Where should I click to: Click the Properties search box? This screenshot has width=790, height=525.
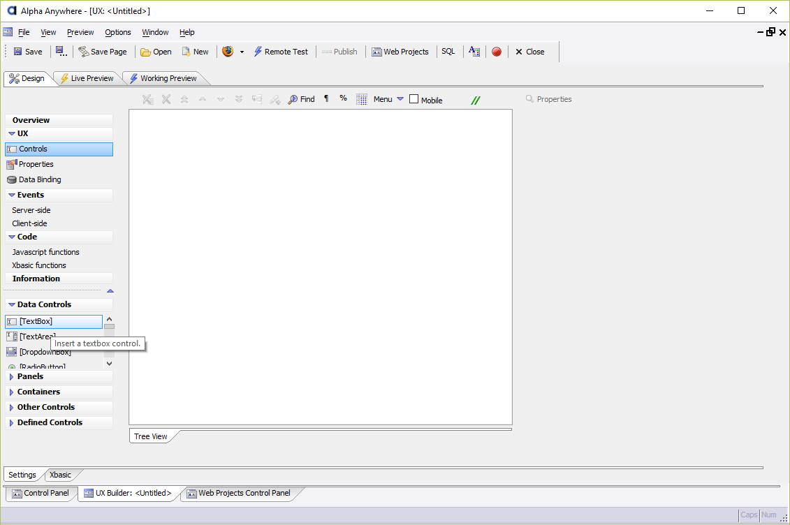coord(549,99)
